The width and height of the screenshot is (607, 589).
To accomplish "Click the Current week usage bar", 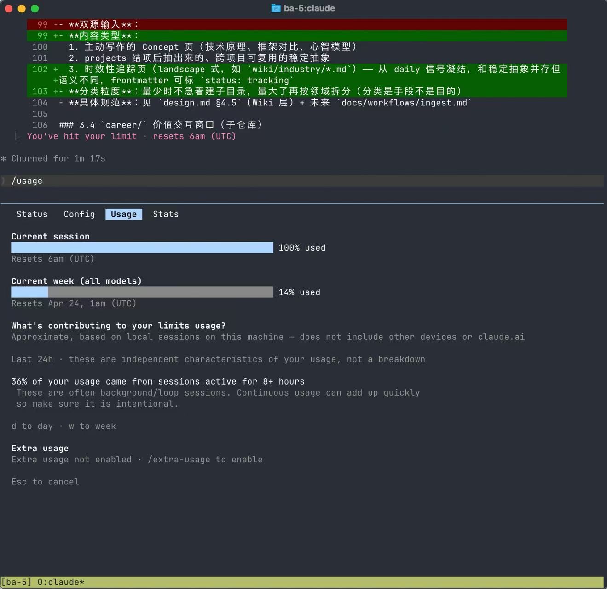I will point(142,292).
